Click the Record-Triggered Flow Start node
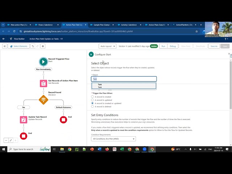This screenshot has height=174, width=232. 43,62
